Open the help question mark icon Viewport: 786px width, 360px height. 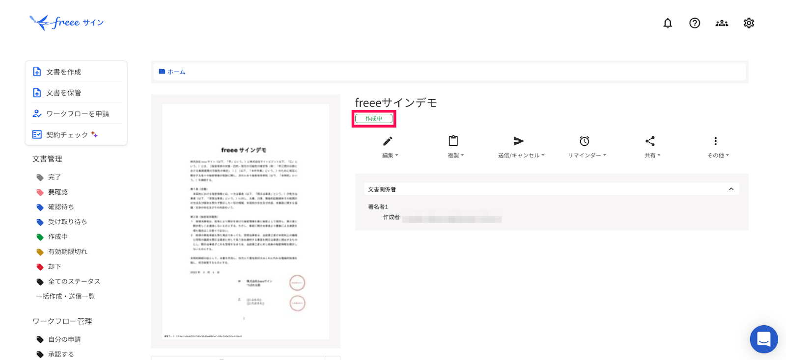tap(695, 23)
